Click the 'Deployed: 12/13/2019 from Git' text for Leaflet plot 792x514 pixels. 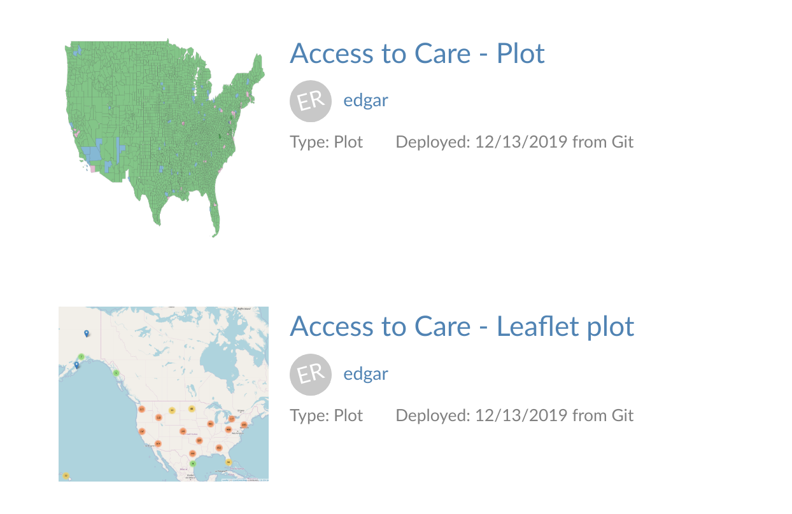[514, 415]
